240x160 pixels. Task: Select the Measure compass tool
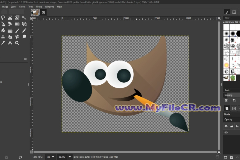pyautogui.click(x=10, y=43)
